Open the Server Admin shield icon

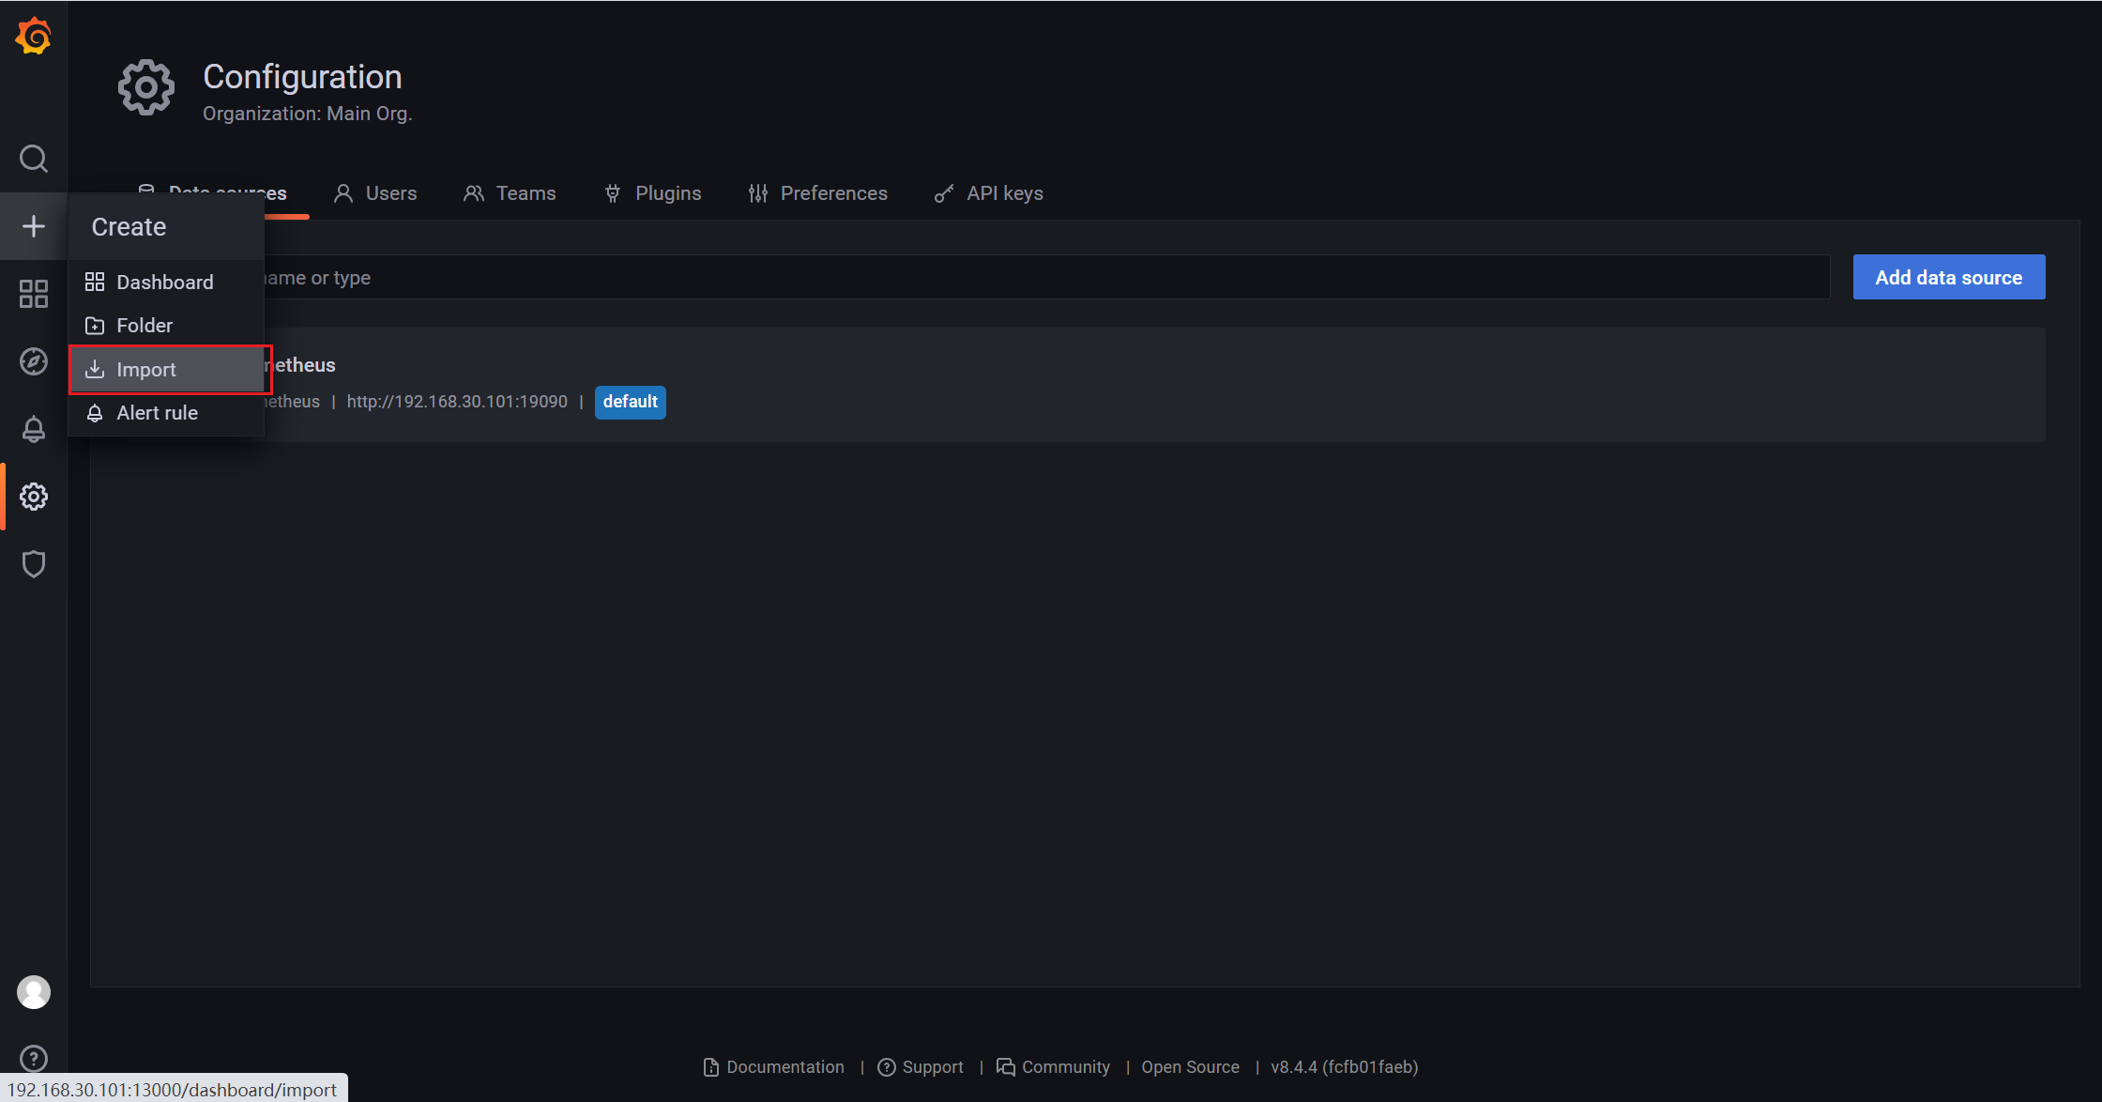pos(34,564)
